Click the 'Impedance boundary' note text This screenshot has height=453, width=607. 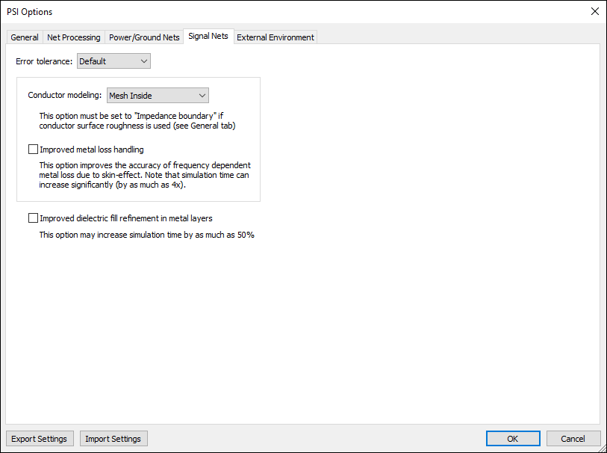137,120
